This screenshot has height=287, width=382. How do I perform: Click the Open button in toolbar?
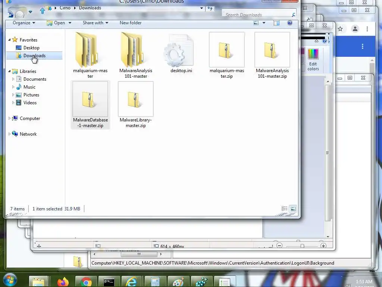(x=56, y=23)
